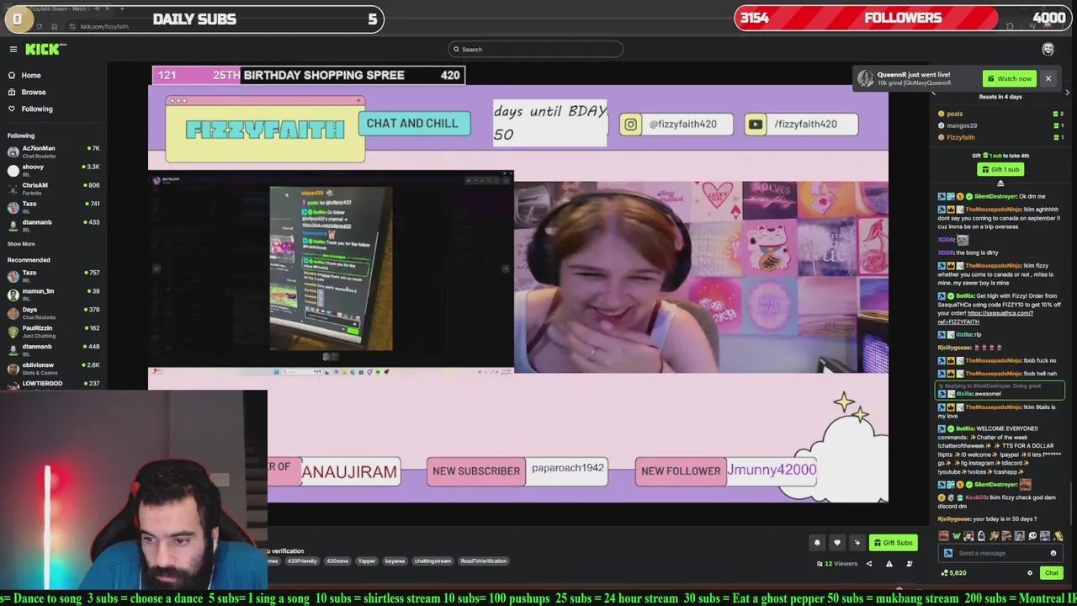The image size is (1077, 606).
Task: Report the stream with the warning icon
Action: 889,564
